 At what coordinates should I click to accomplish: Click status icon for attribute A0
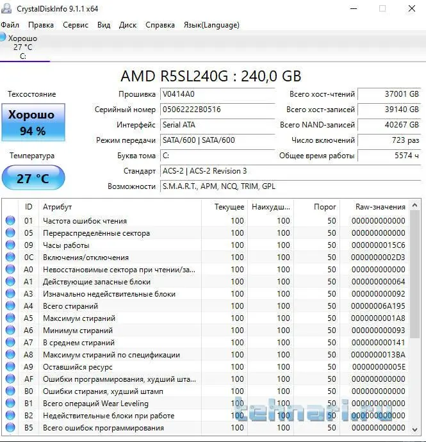click(10, 269)
